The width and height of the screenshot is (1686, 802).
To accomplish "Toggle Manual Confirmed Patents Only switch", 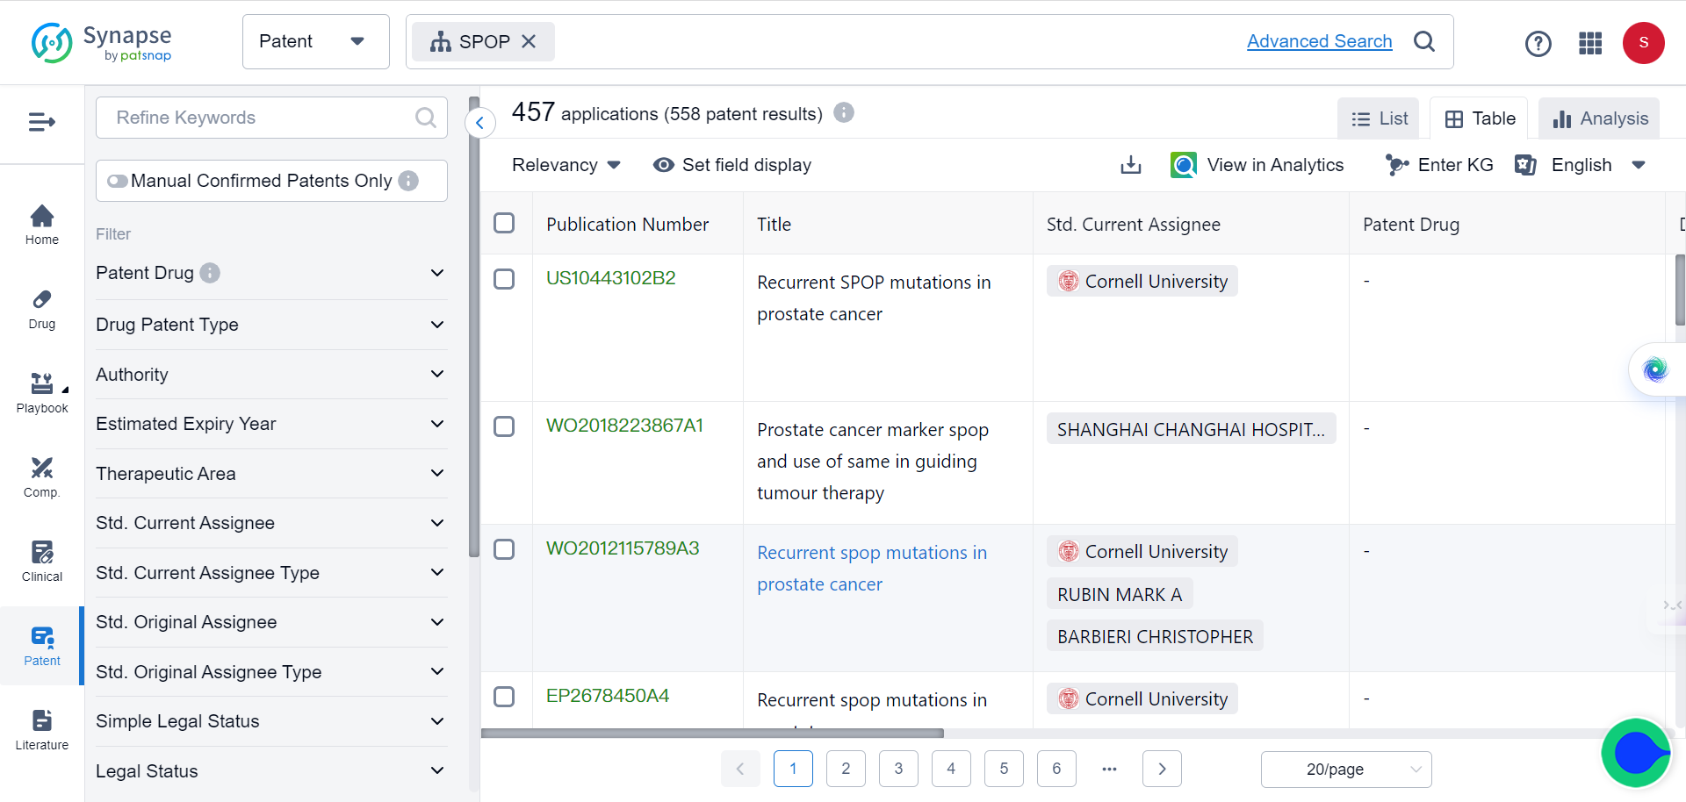I will pos(118,181).
